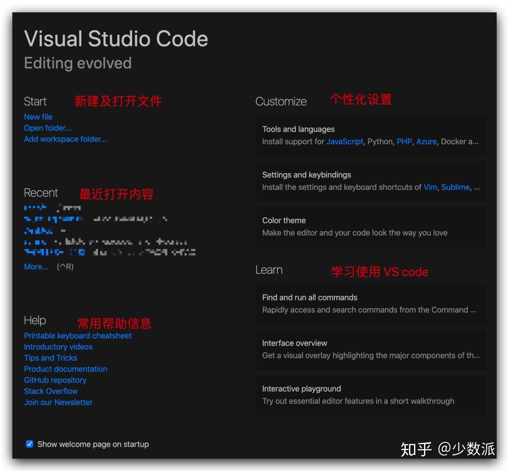Install Sublime keybindings link
The width and height of the screenshot is (509, 471).
(455, 187)
